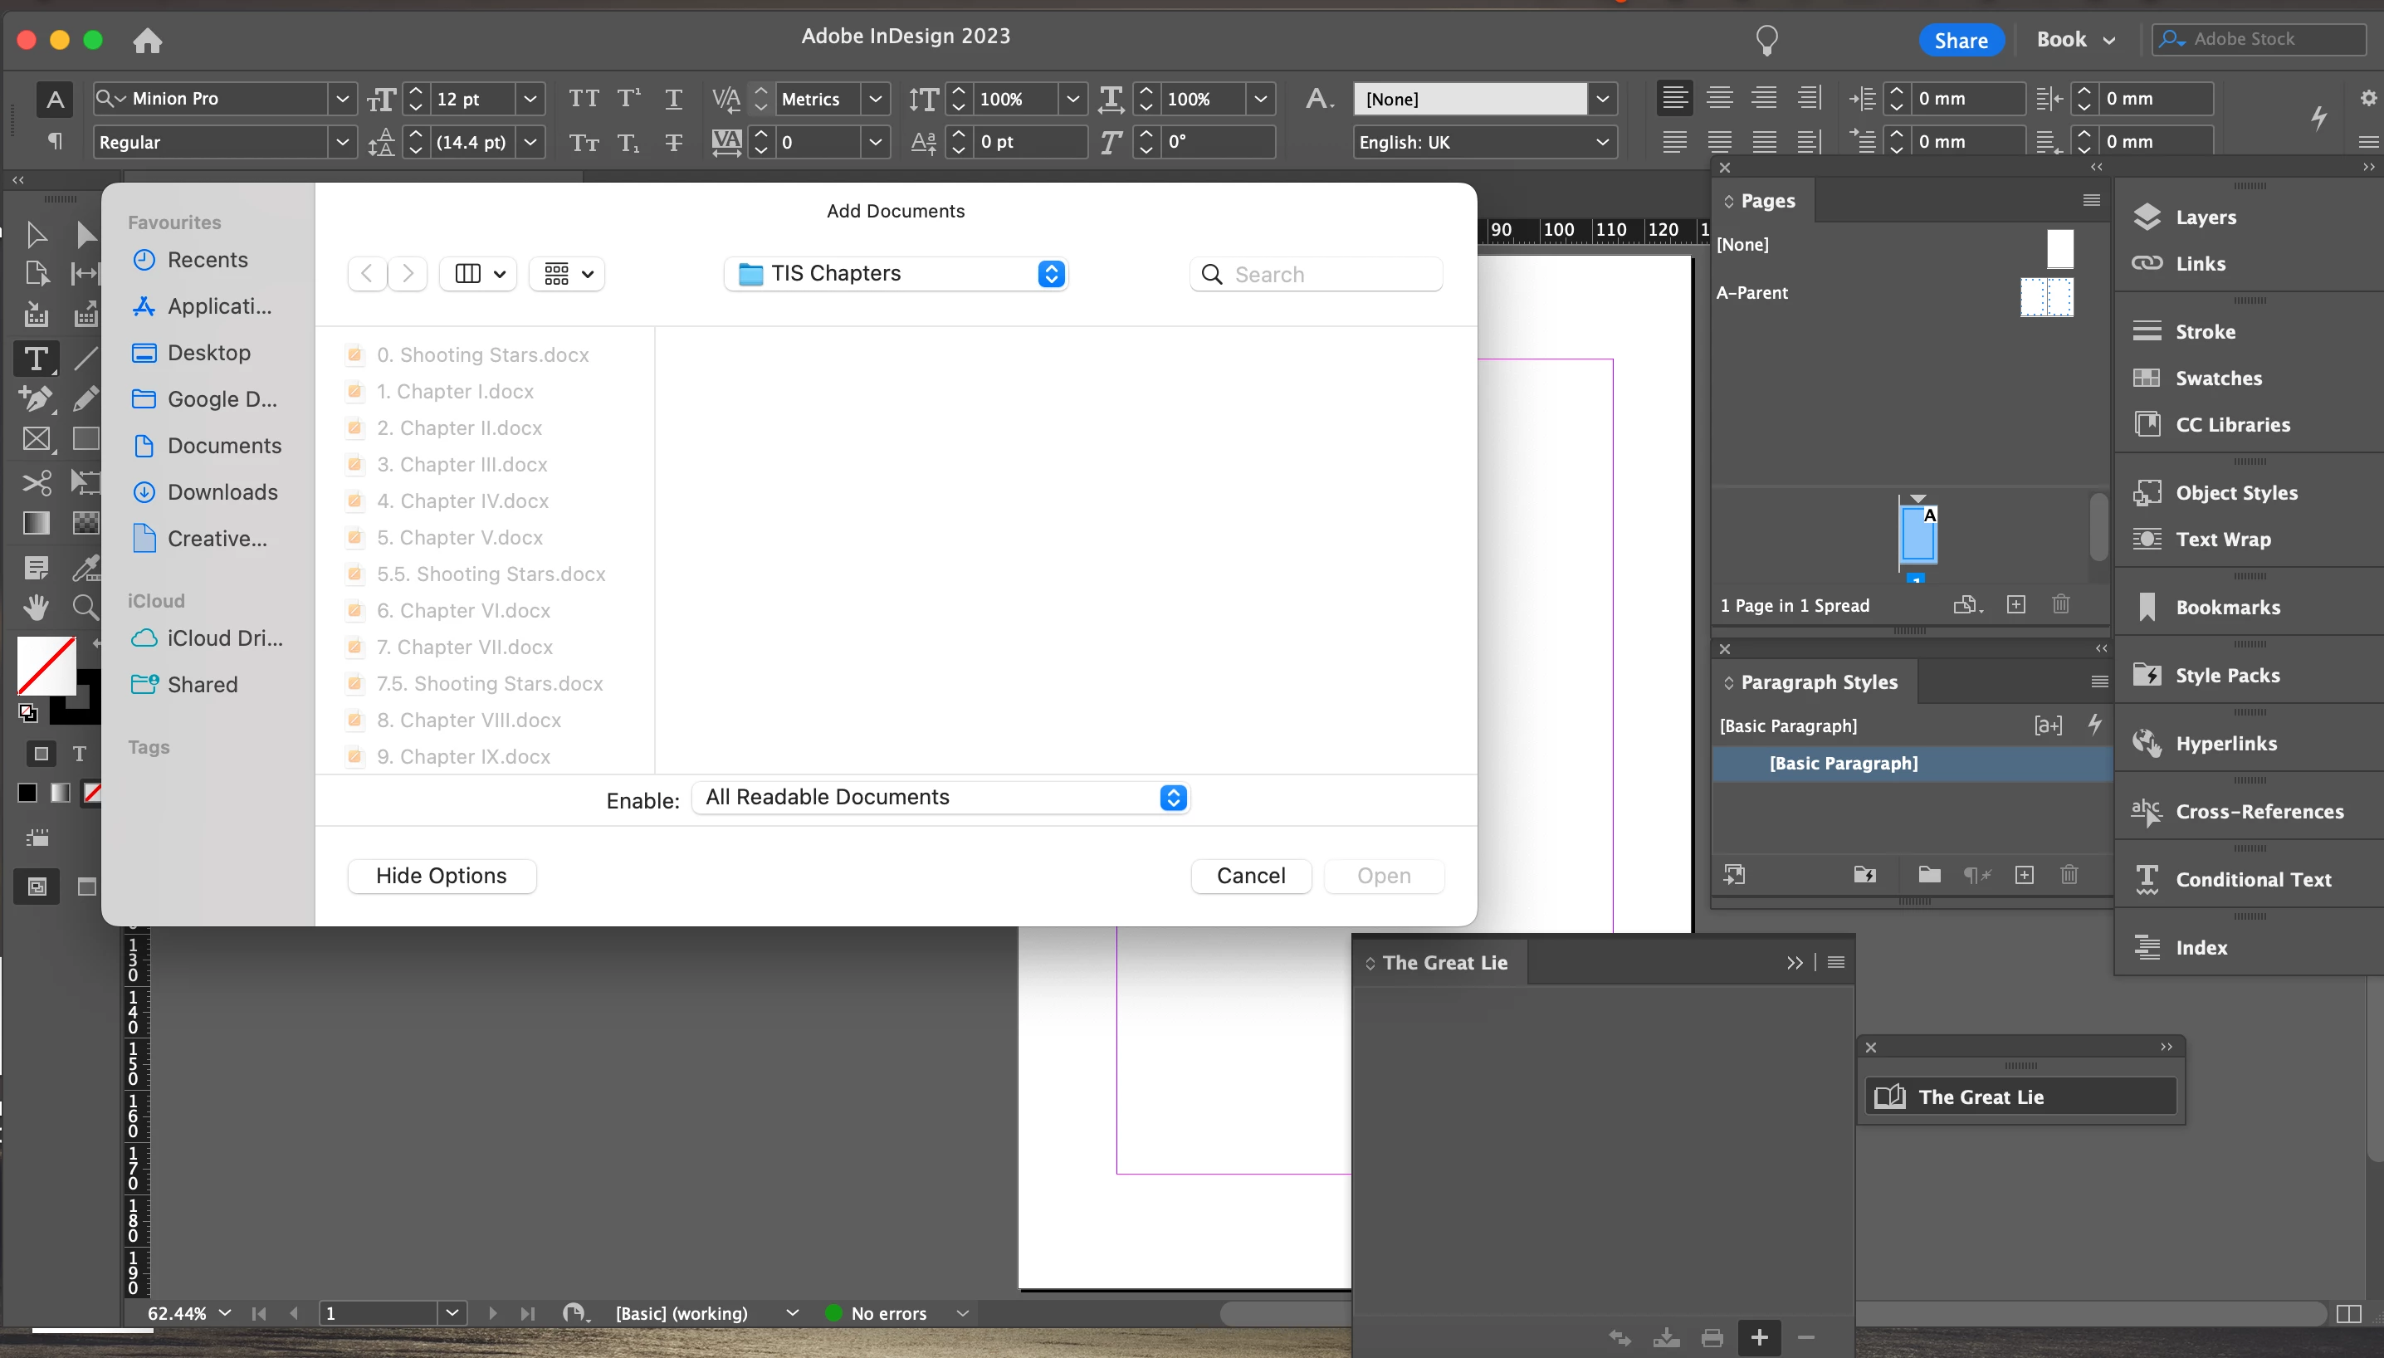2384x1358 pixels.
Task: Select the Scissors tool
Action: click(x=36, y=482)
